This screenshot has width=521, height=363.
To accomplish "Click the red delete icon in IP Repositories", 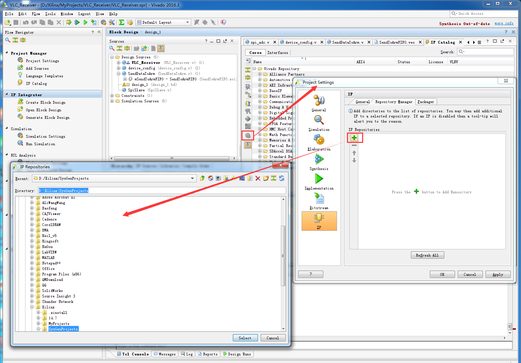I will (x=258, y=178).
